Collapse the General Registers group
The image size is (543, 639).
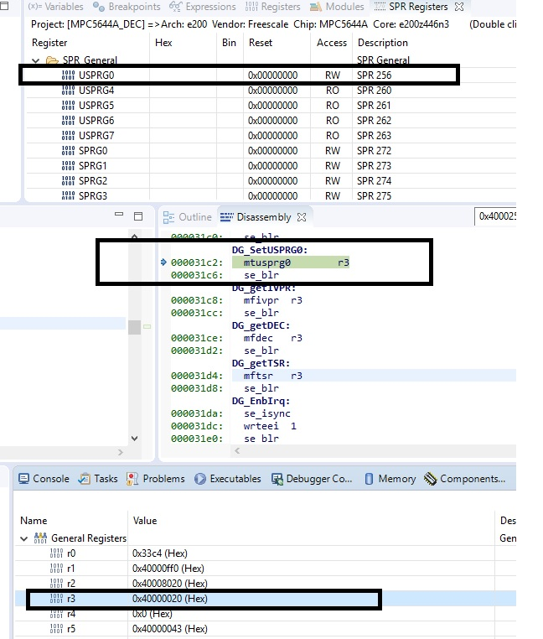tap(24, 538)
